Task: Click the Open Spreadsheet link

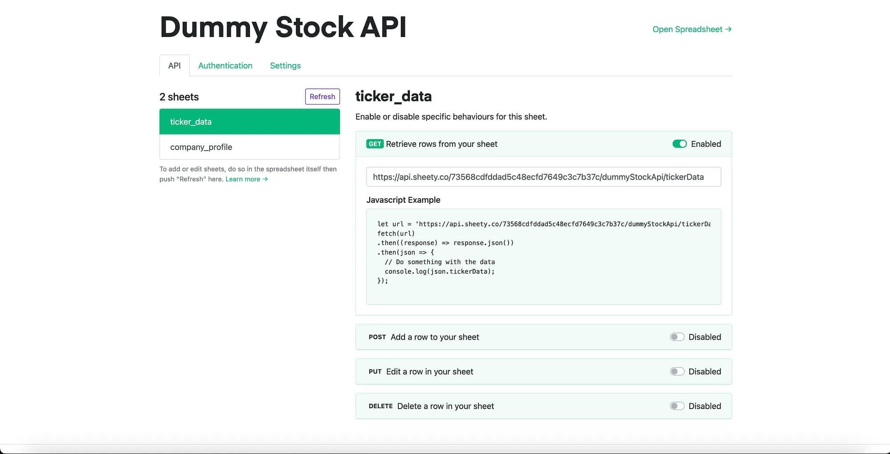Action: point(692,29)
